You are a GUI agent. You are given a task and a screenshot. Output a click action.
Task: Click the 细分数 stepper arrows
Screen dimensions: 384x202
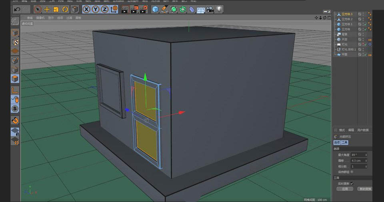coord(366,166)
